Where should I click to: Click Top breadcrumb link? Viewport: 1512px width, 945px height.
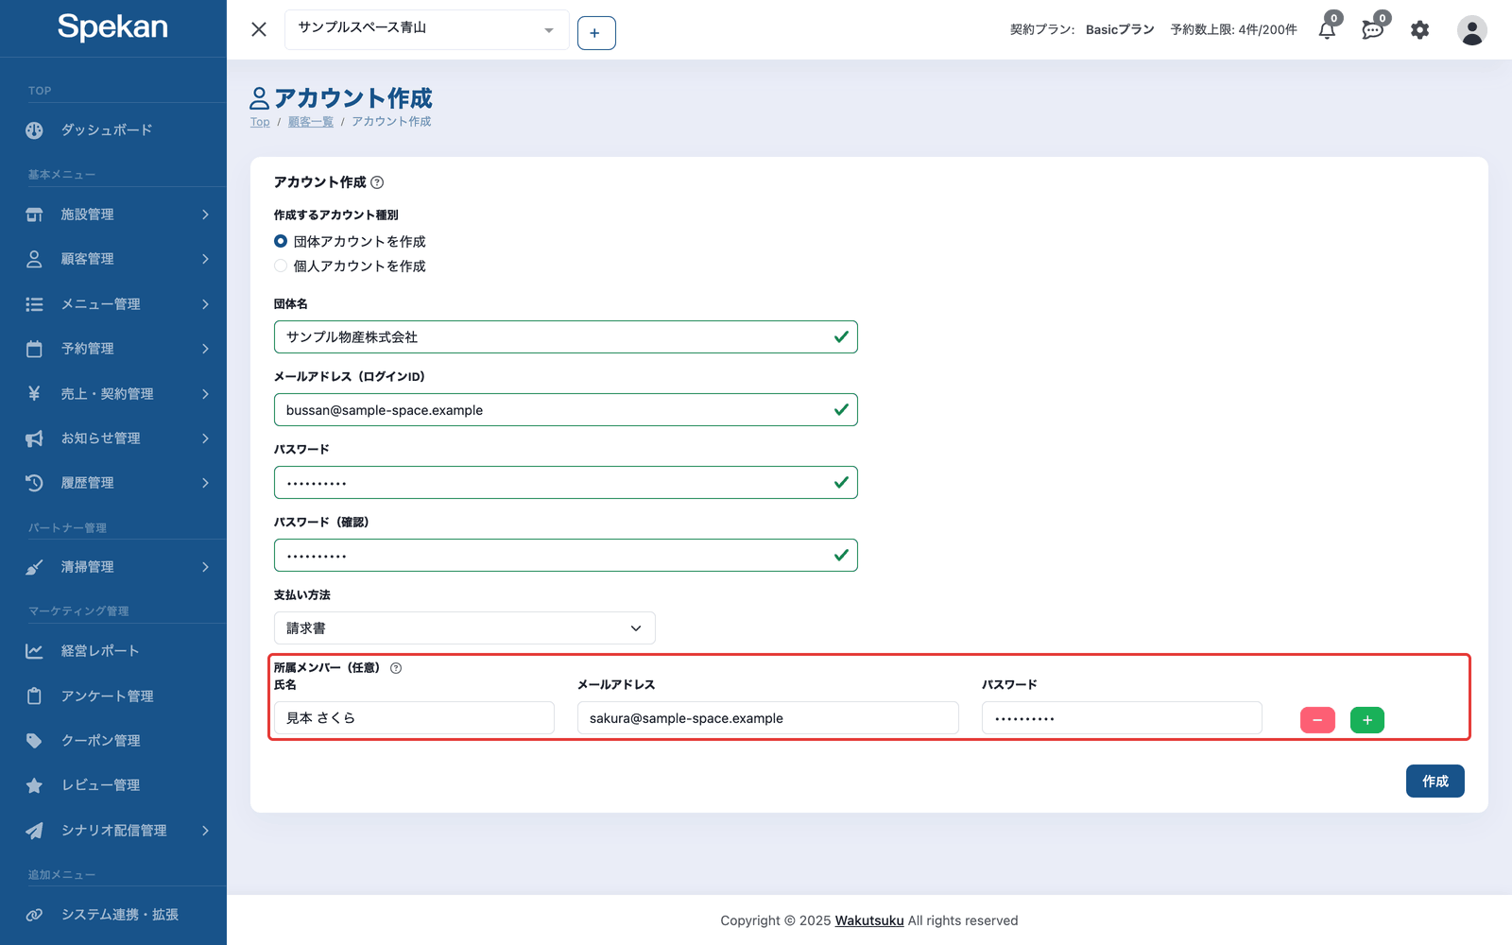coord(260,122)
